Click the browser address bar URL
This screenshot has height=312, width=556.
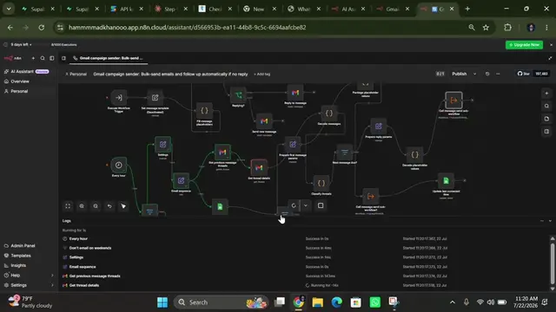tap(188, 27)
